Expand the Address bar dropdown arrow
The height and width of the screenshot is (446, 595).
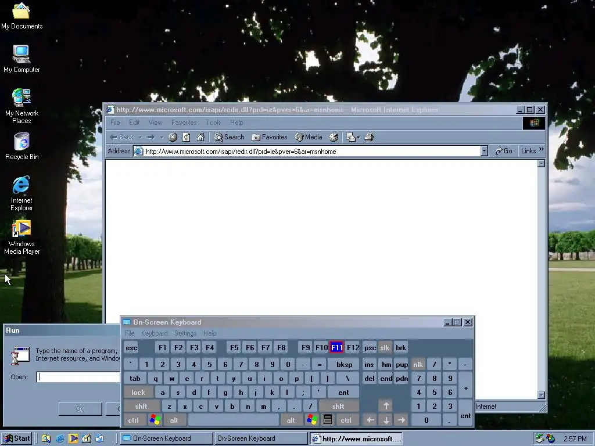tap(484, 152)
